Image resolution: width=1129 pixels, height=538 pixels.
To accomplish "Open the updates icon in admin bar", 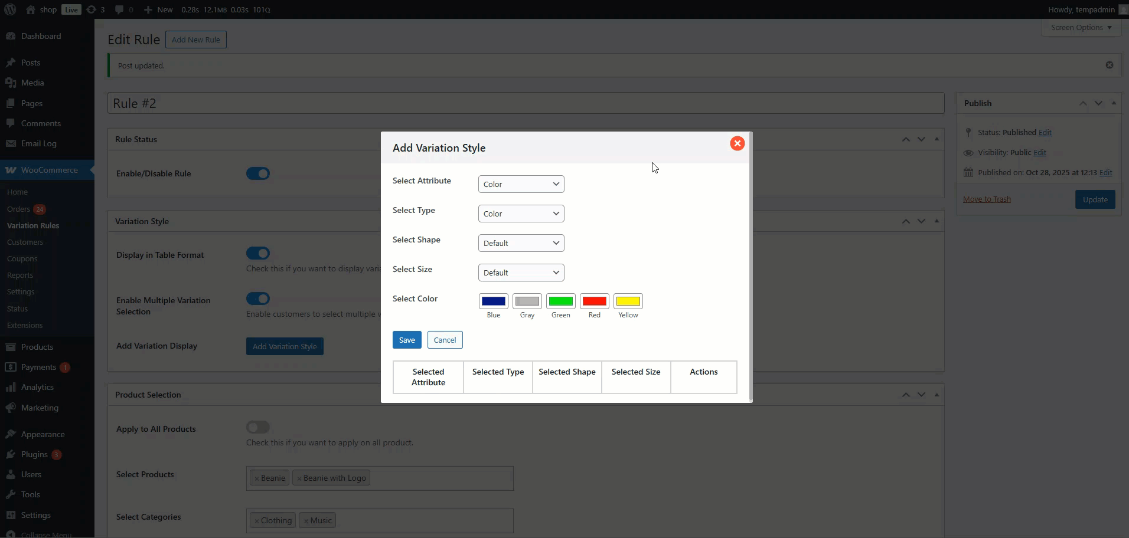I will coord(94,9).
